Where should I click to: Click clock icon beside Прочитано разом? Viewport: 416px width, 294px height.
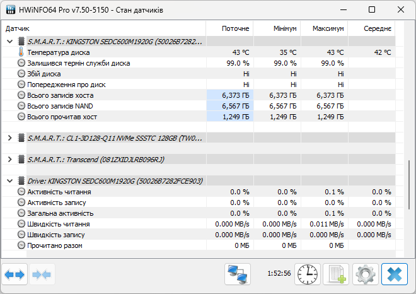(x=21, y=245)
